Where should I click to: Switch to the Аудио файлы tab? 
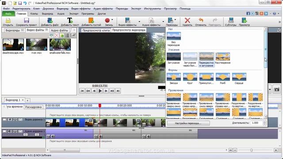click(x=59, y=30)
